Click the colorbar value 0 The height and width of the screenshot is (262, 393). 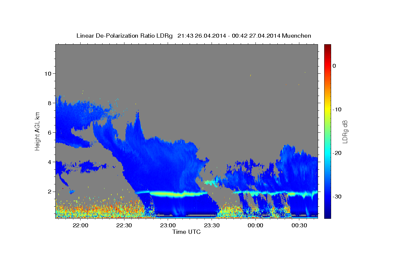point(334,66)
